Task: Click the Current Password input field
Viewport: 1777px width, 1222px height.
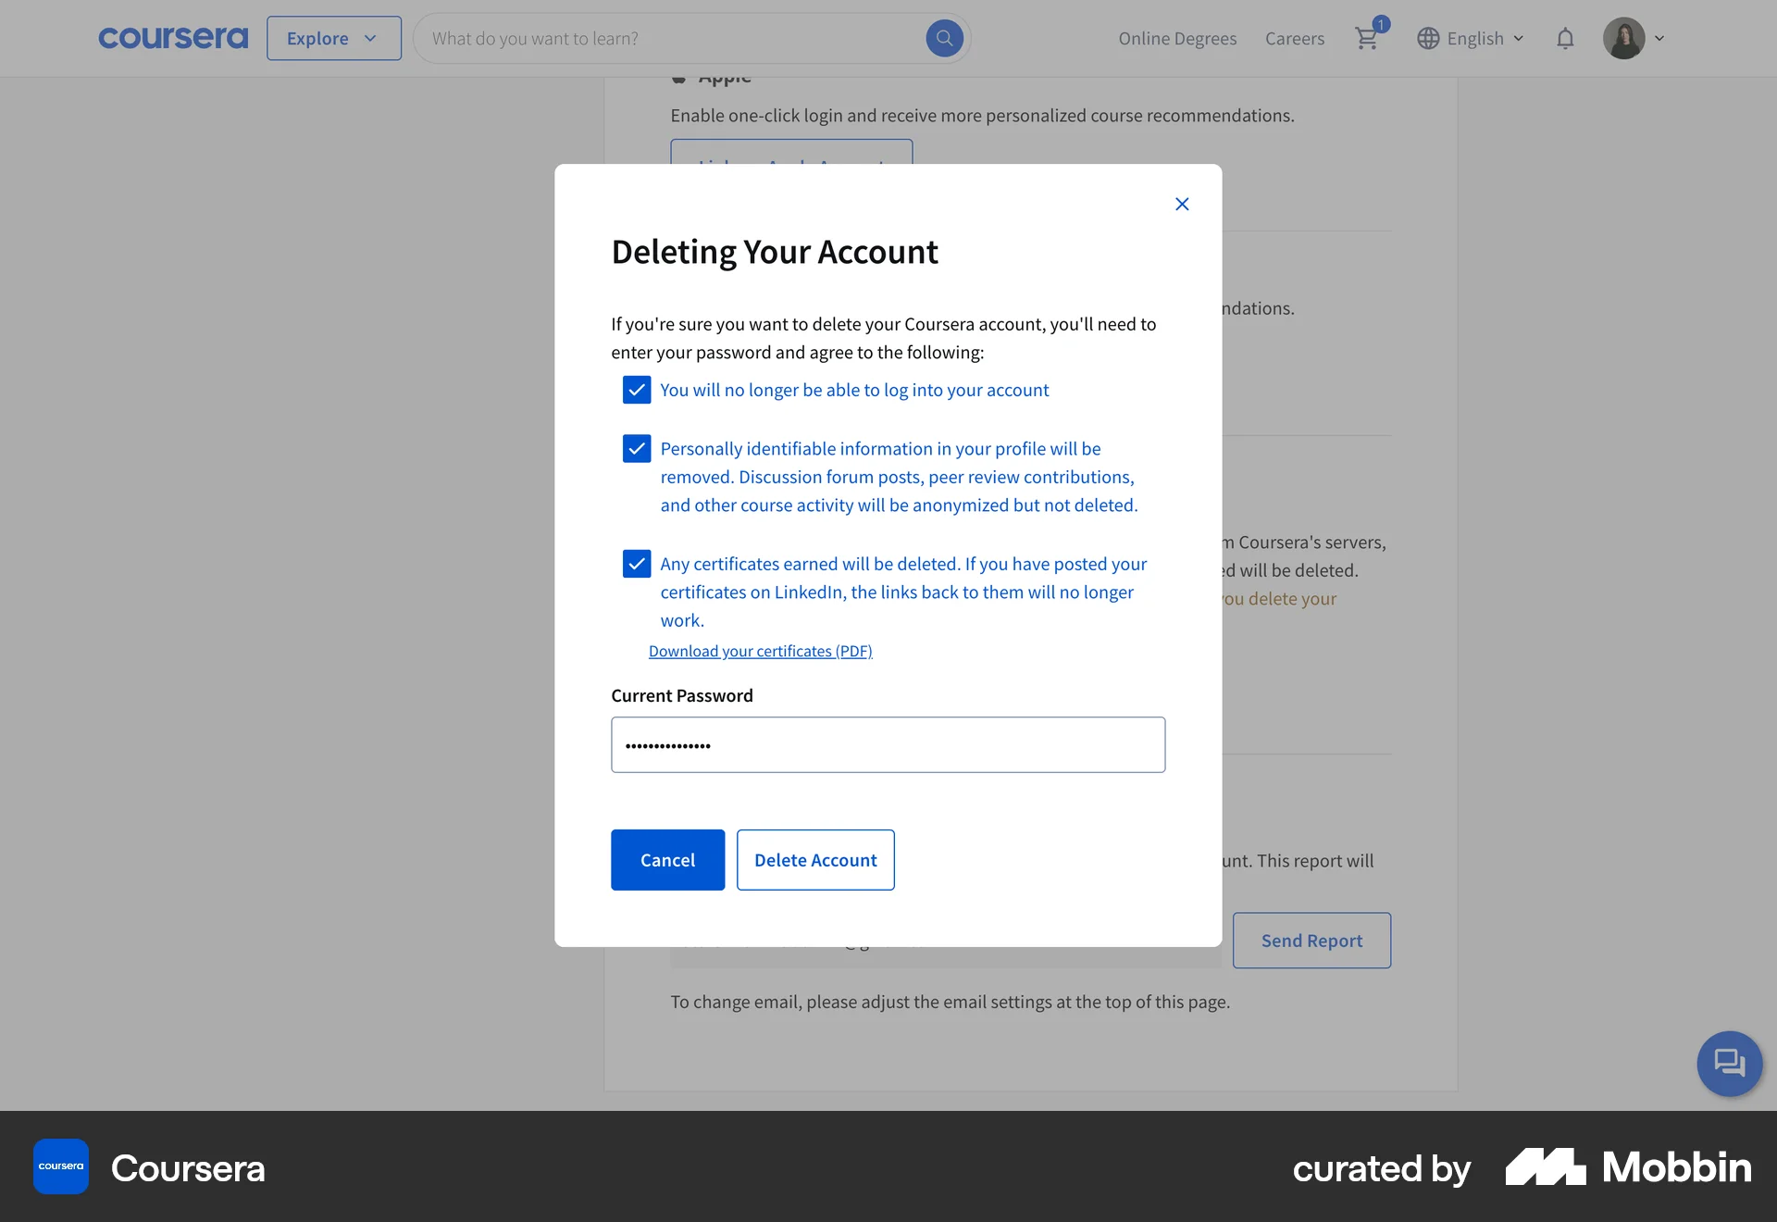Action: pyautogui.click(x=888, y=744)
